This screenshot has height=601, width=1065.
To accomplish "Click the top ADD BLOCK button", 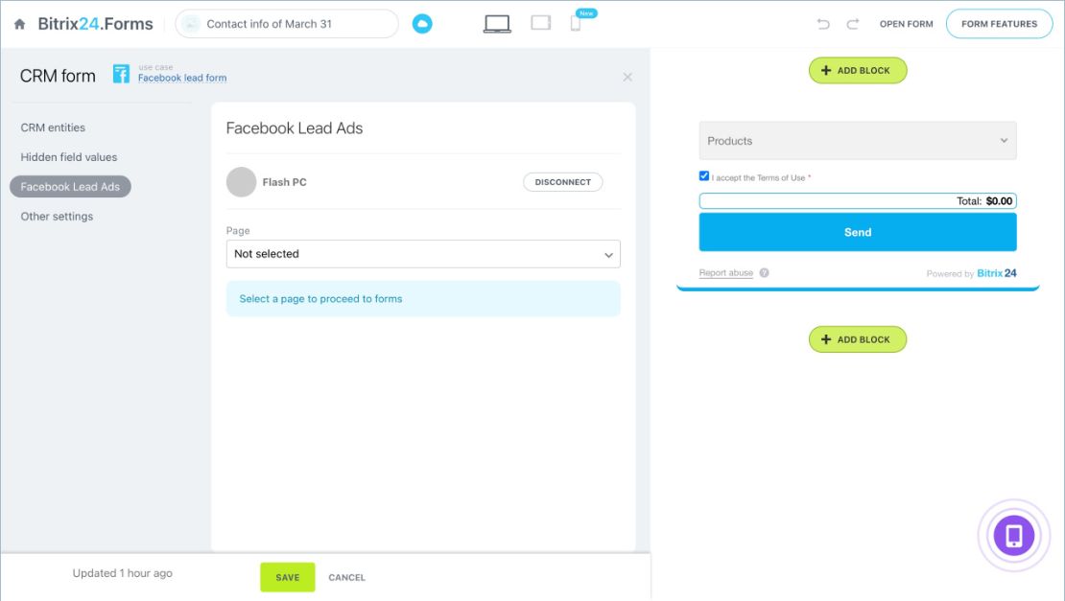I will [857, 71].
